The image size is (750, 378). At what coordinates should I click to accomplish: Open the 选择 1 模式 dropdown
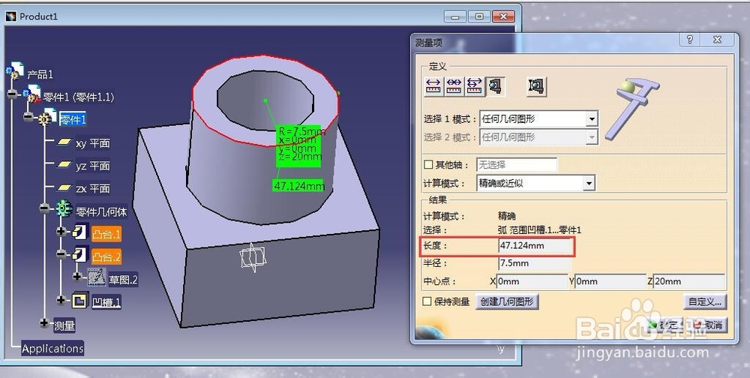(592, 118)
